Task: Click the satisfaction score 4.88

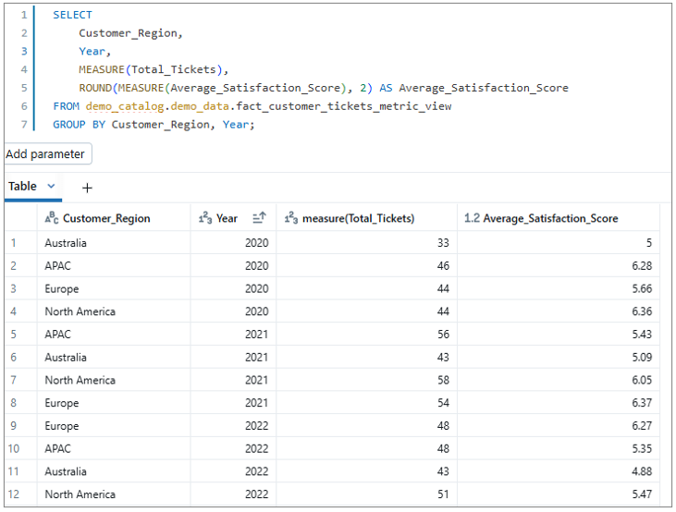Action: [x=642, y=471]
